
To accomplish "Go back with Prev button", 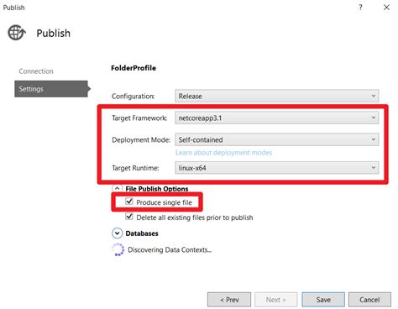I will click(x=229, y=300).
